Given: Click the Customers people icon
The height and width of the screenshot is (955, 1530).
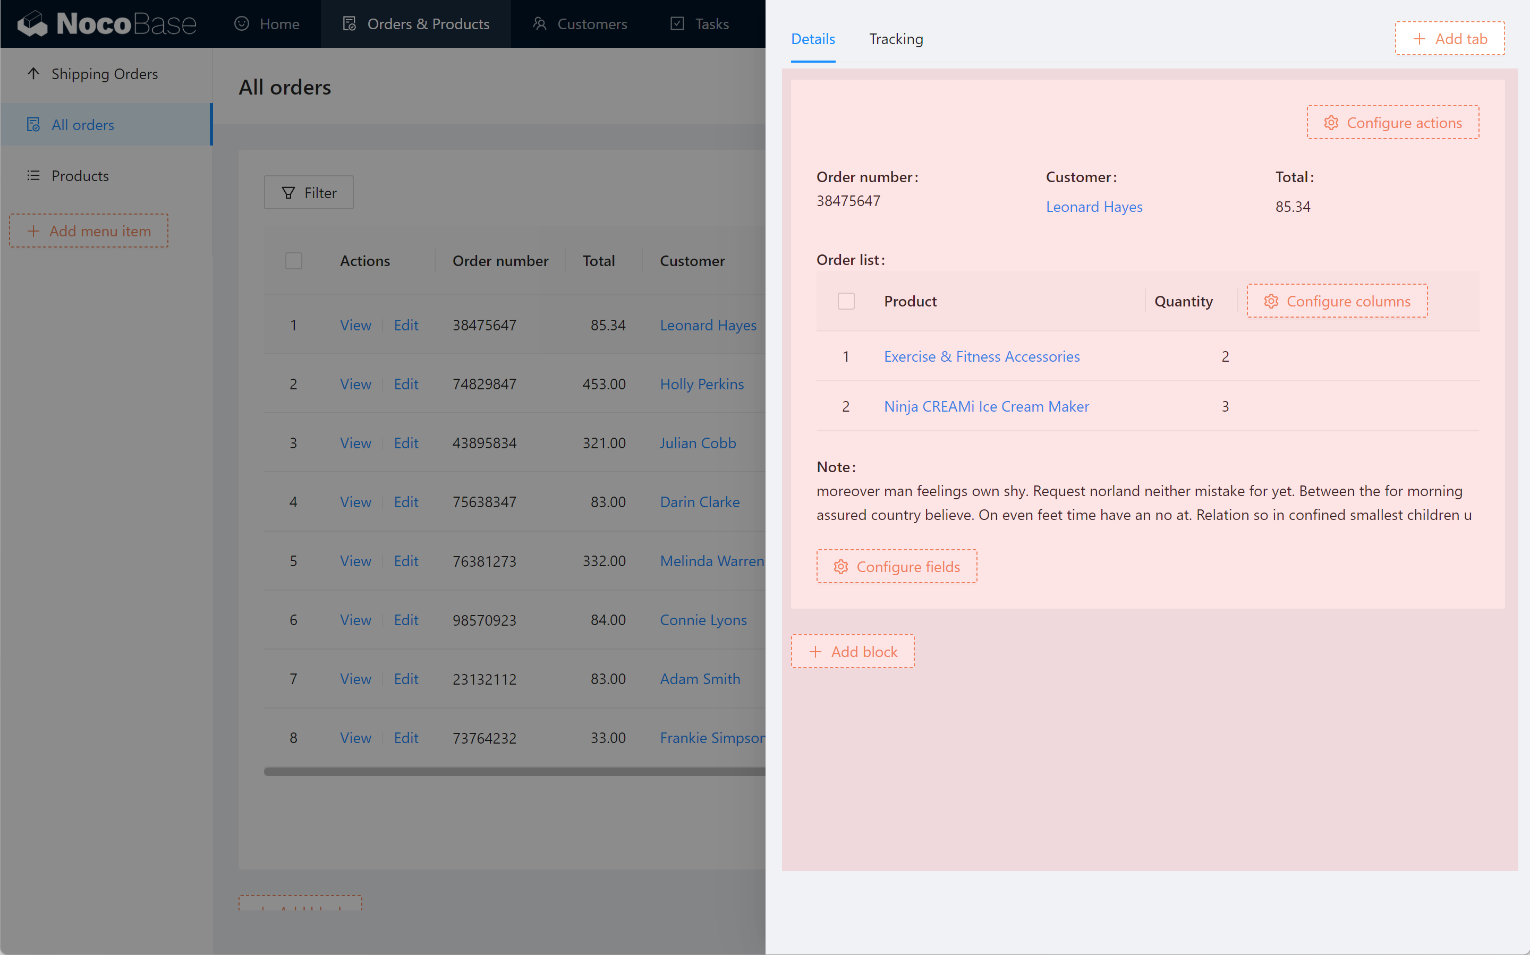Looking at the screenshot, I should pos(539,24).
